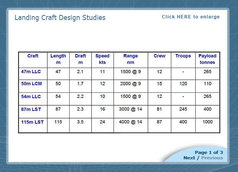Click the 1000 payload cell
The image size is (238, 172).
coord(207,122)
